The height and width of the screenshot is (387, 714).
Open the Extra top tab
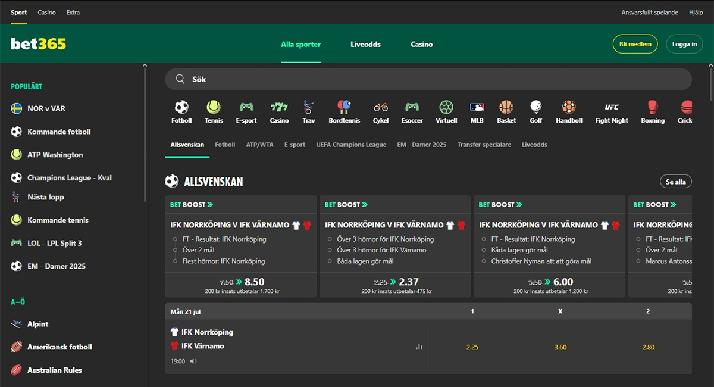click(73, 13)
